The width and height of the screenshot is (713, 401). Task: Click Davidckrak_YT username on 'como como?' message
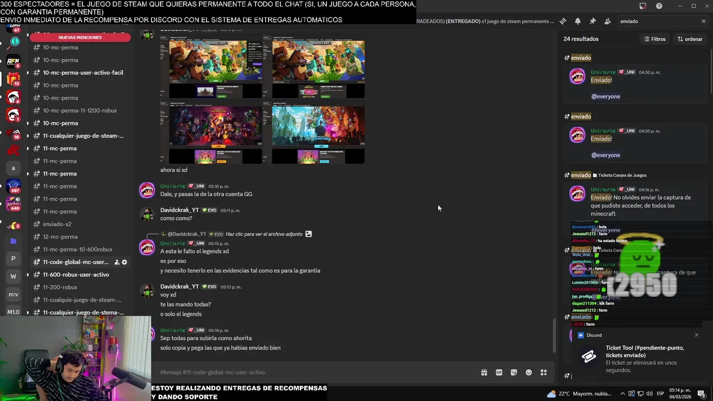coord(179,210)
